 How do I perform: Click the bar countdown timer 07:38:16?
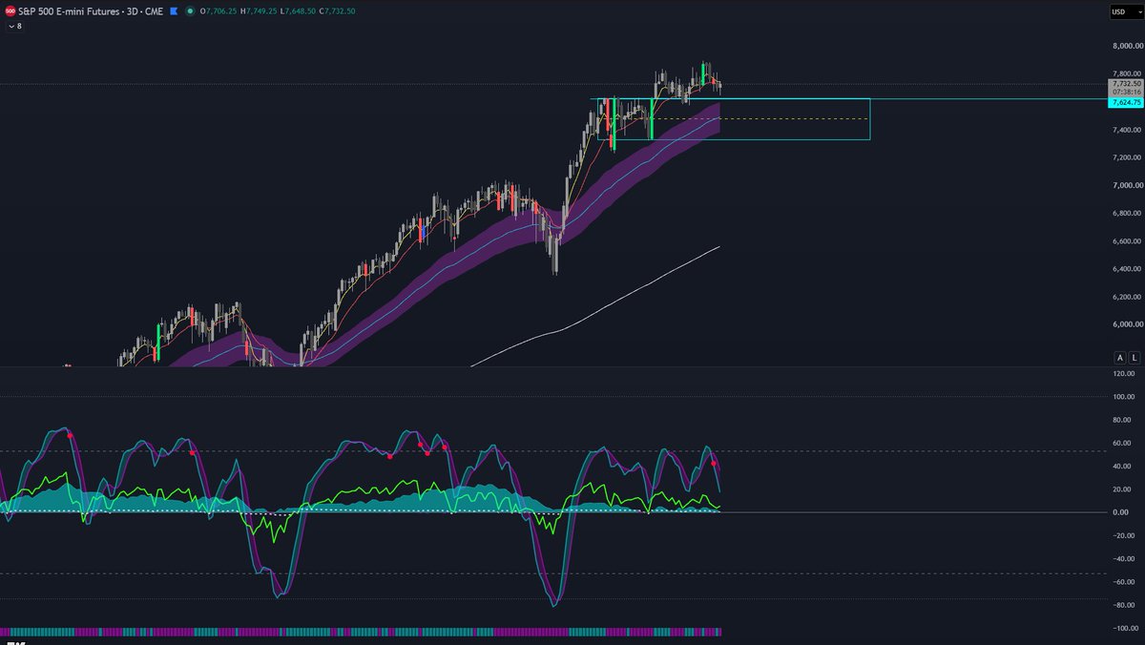(x=1125, y=93)
